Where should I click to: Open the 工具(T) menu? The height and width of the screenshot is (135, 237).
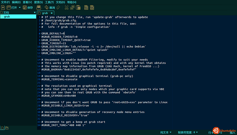tap(49, 2)
